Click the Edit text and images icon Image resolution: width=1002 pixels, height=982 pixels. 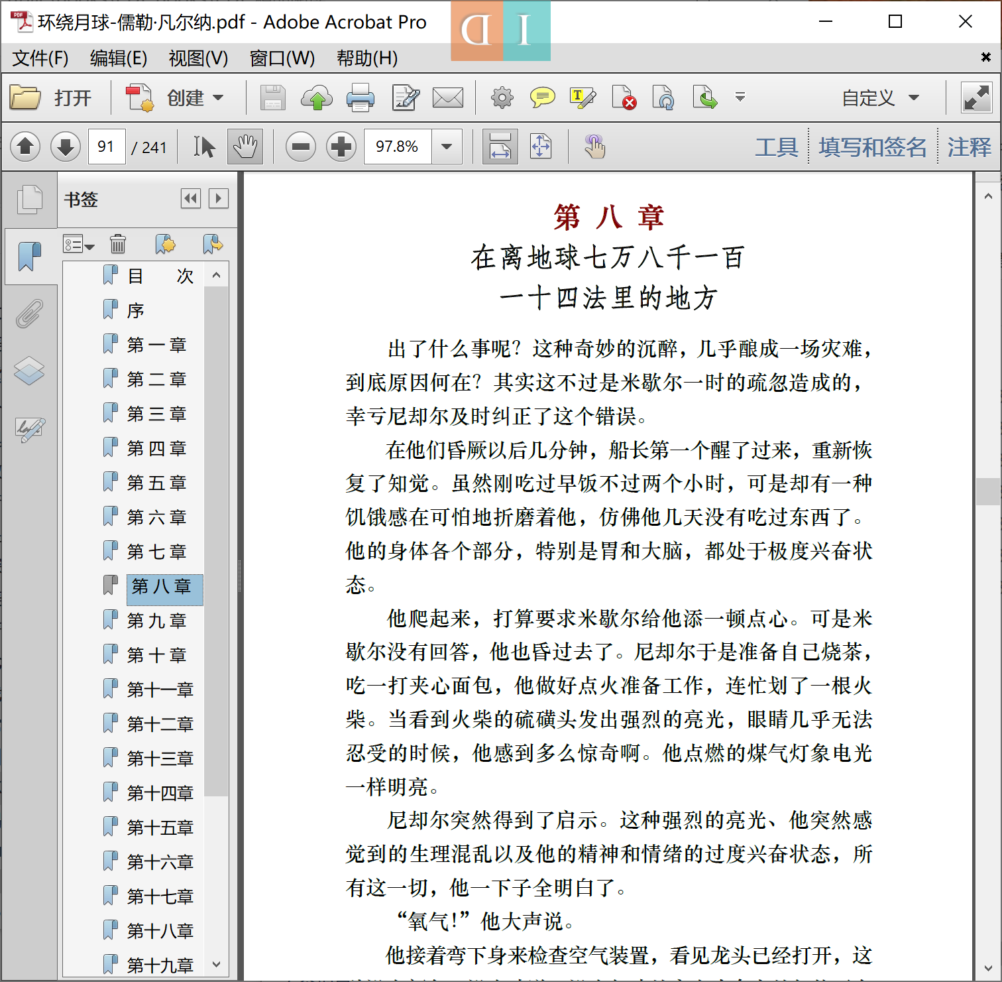click(x=406, y=97)
